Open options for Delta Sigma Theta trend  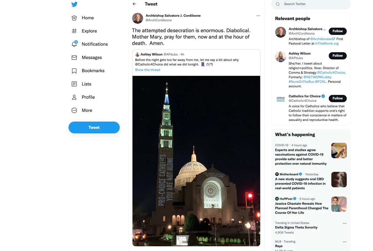(344, 223)
